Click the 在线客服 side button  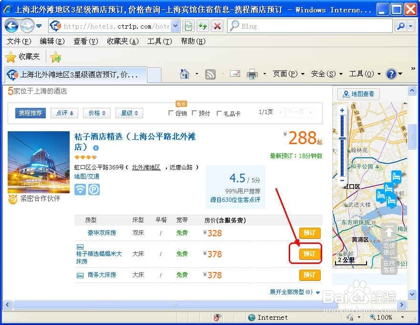(x=389, y=267)
